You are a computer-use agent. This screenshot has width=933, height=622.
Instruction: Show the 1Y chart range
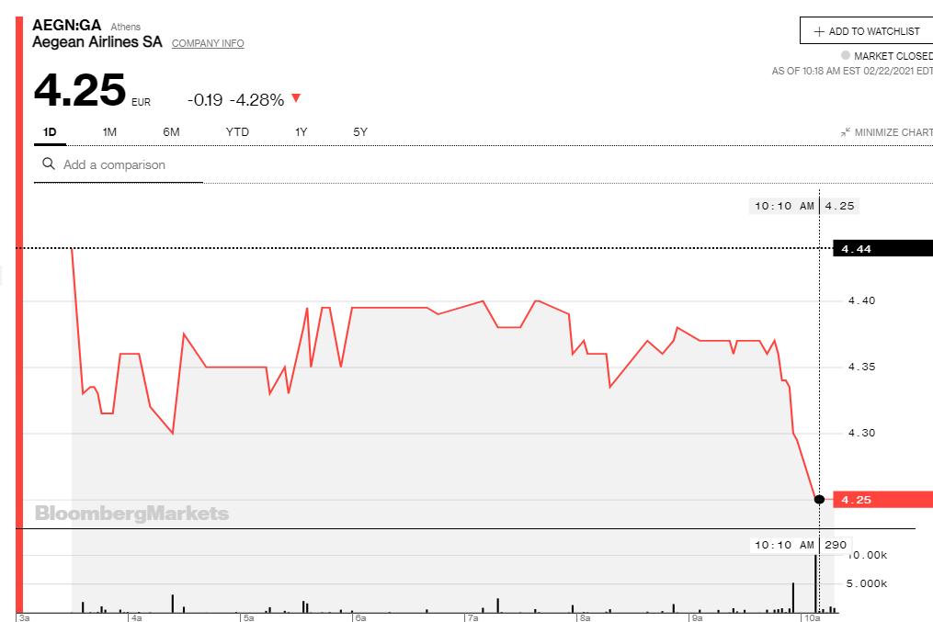(x=301, y=132)
